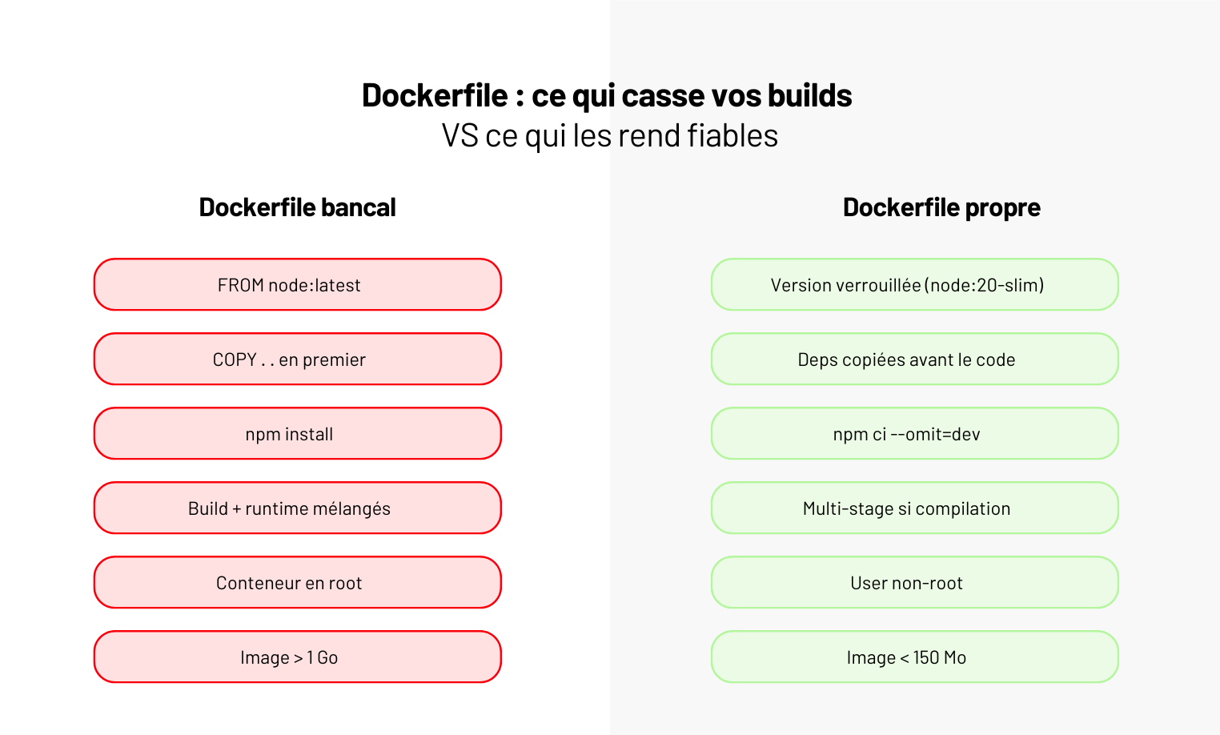Click the green 'User non-root' pill
The image size is (1220, 735).
[914, 583]
